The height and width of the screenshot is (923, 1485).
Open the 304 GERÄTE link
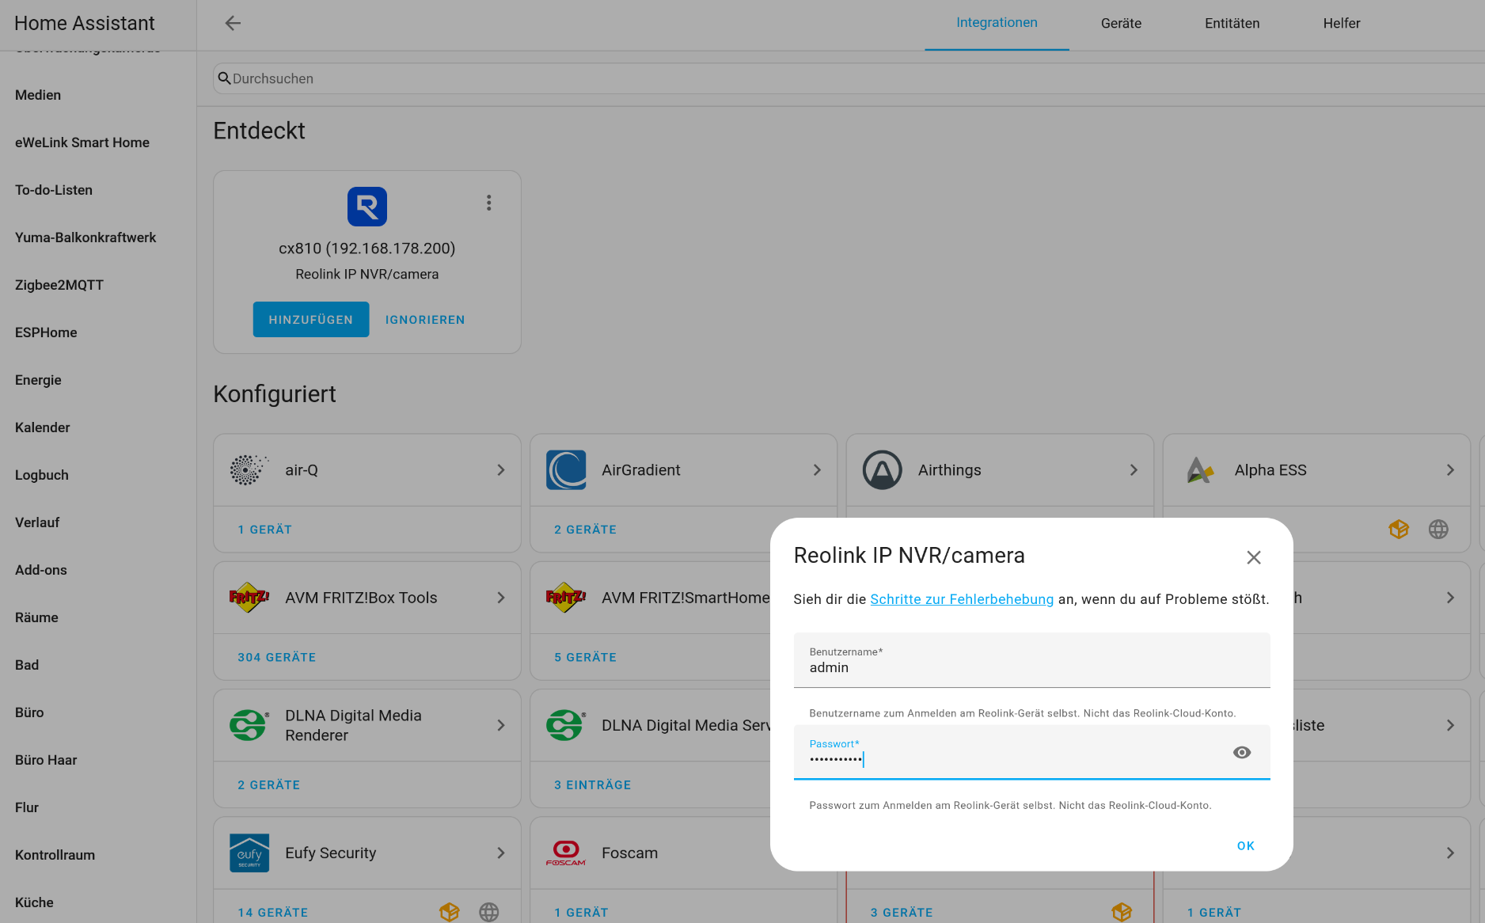click(277, 657)
